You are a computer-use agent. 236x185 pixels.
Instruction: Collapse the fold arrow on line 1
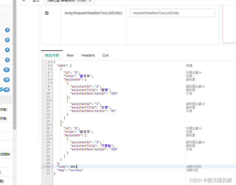(51, 62)
